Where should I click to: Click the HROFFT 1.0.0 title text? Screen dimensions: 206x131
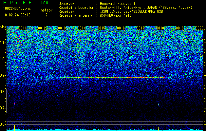[26, 3]
